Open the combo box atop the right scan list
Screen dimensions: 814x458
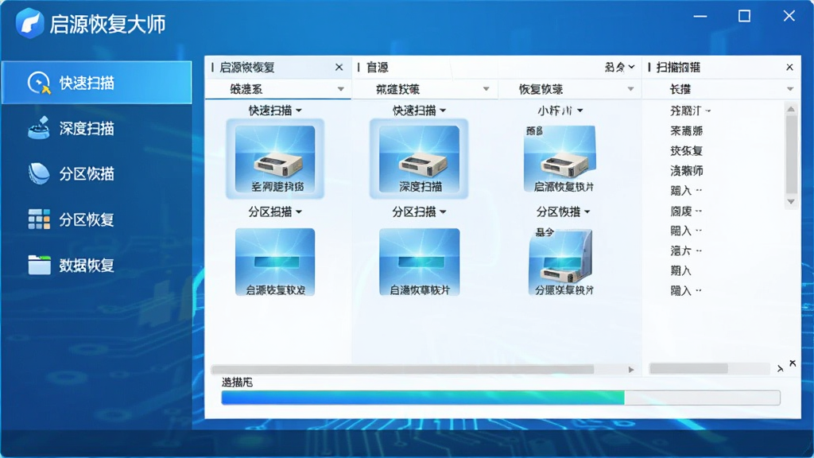(722, 89)
